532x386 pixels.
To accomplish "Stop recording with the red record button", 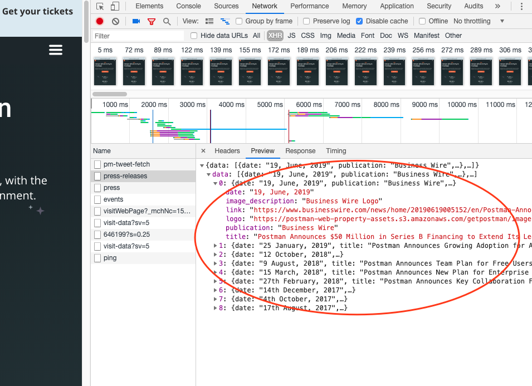I will click(99, 21).
